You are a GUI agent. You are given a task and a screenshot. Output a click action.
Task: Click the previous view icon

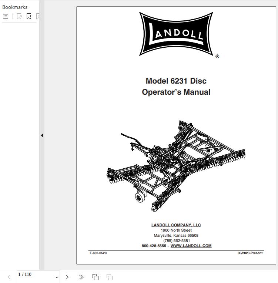pyautogui.click(x=96, y=277)
